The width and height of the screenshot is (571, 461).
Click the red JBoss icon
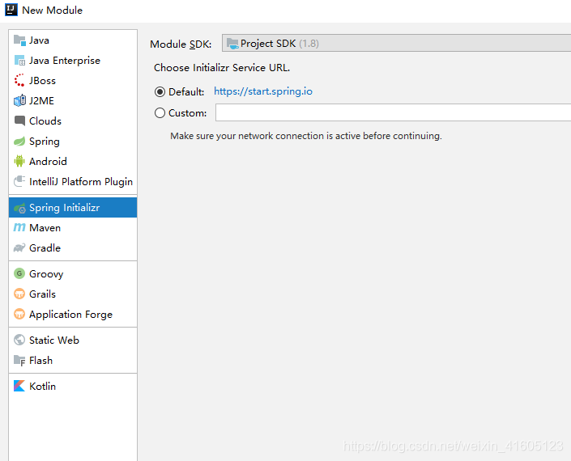pos(19,80)
